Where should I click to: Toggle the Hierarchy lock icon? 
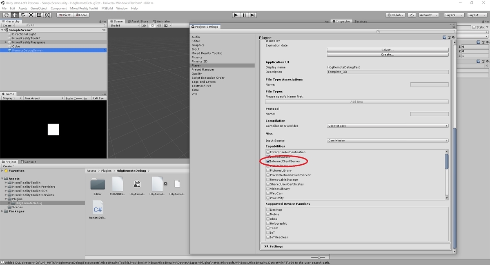(x=101, y=21)
